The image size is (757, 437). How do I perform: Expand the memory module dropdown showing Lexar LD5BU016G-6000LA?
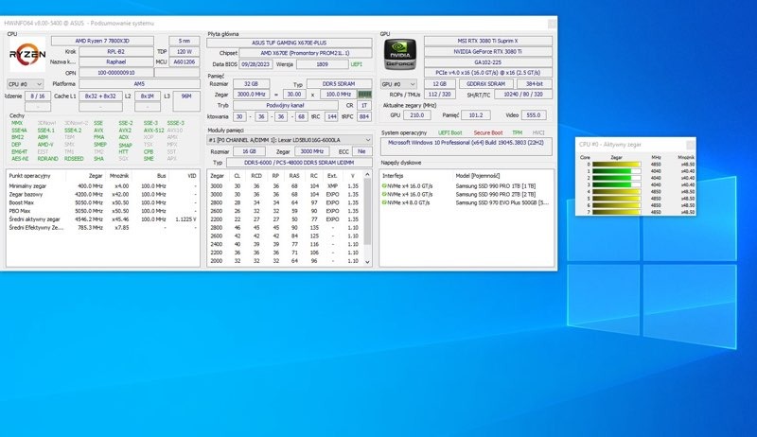point(290,140)
